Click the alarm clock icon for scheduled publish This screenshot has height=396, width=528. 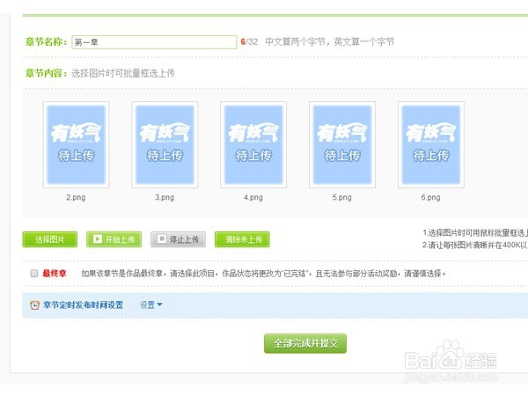(34, 305)
